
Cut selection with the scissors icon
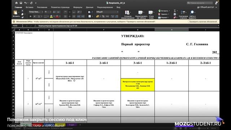22,11
